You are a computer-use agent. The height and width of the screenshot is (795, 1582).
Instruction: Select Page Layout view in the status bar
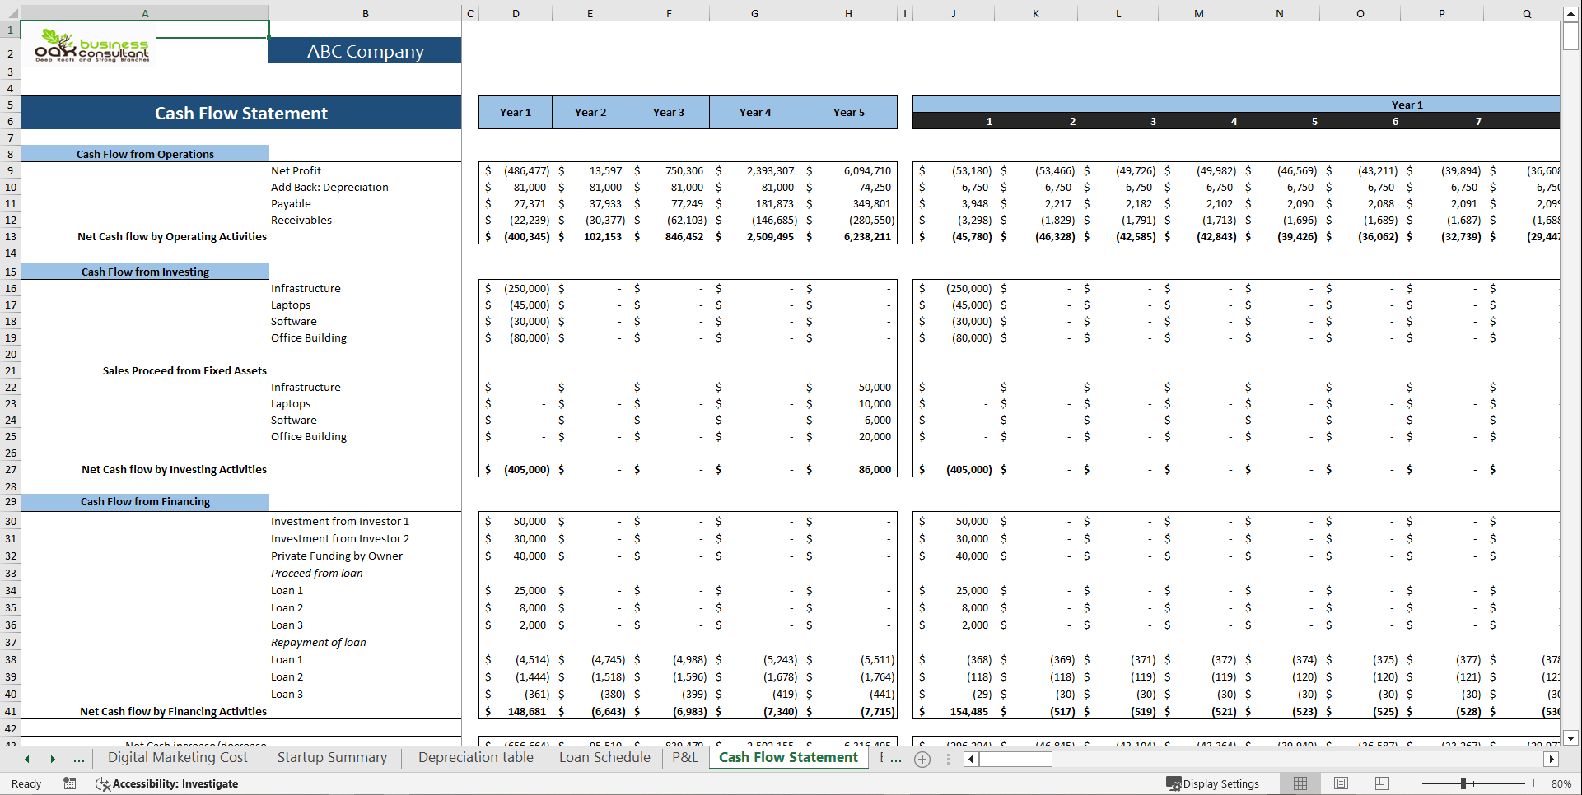[1341, 783]
